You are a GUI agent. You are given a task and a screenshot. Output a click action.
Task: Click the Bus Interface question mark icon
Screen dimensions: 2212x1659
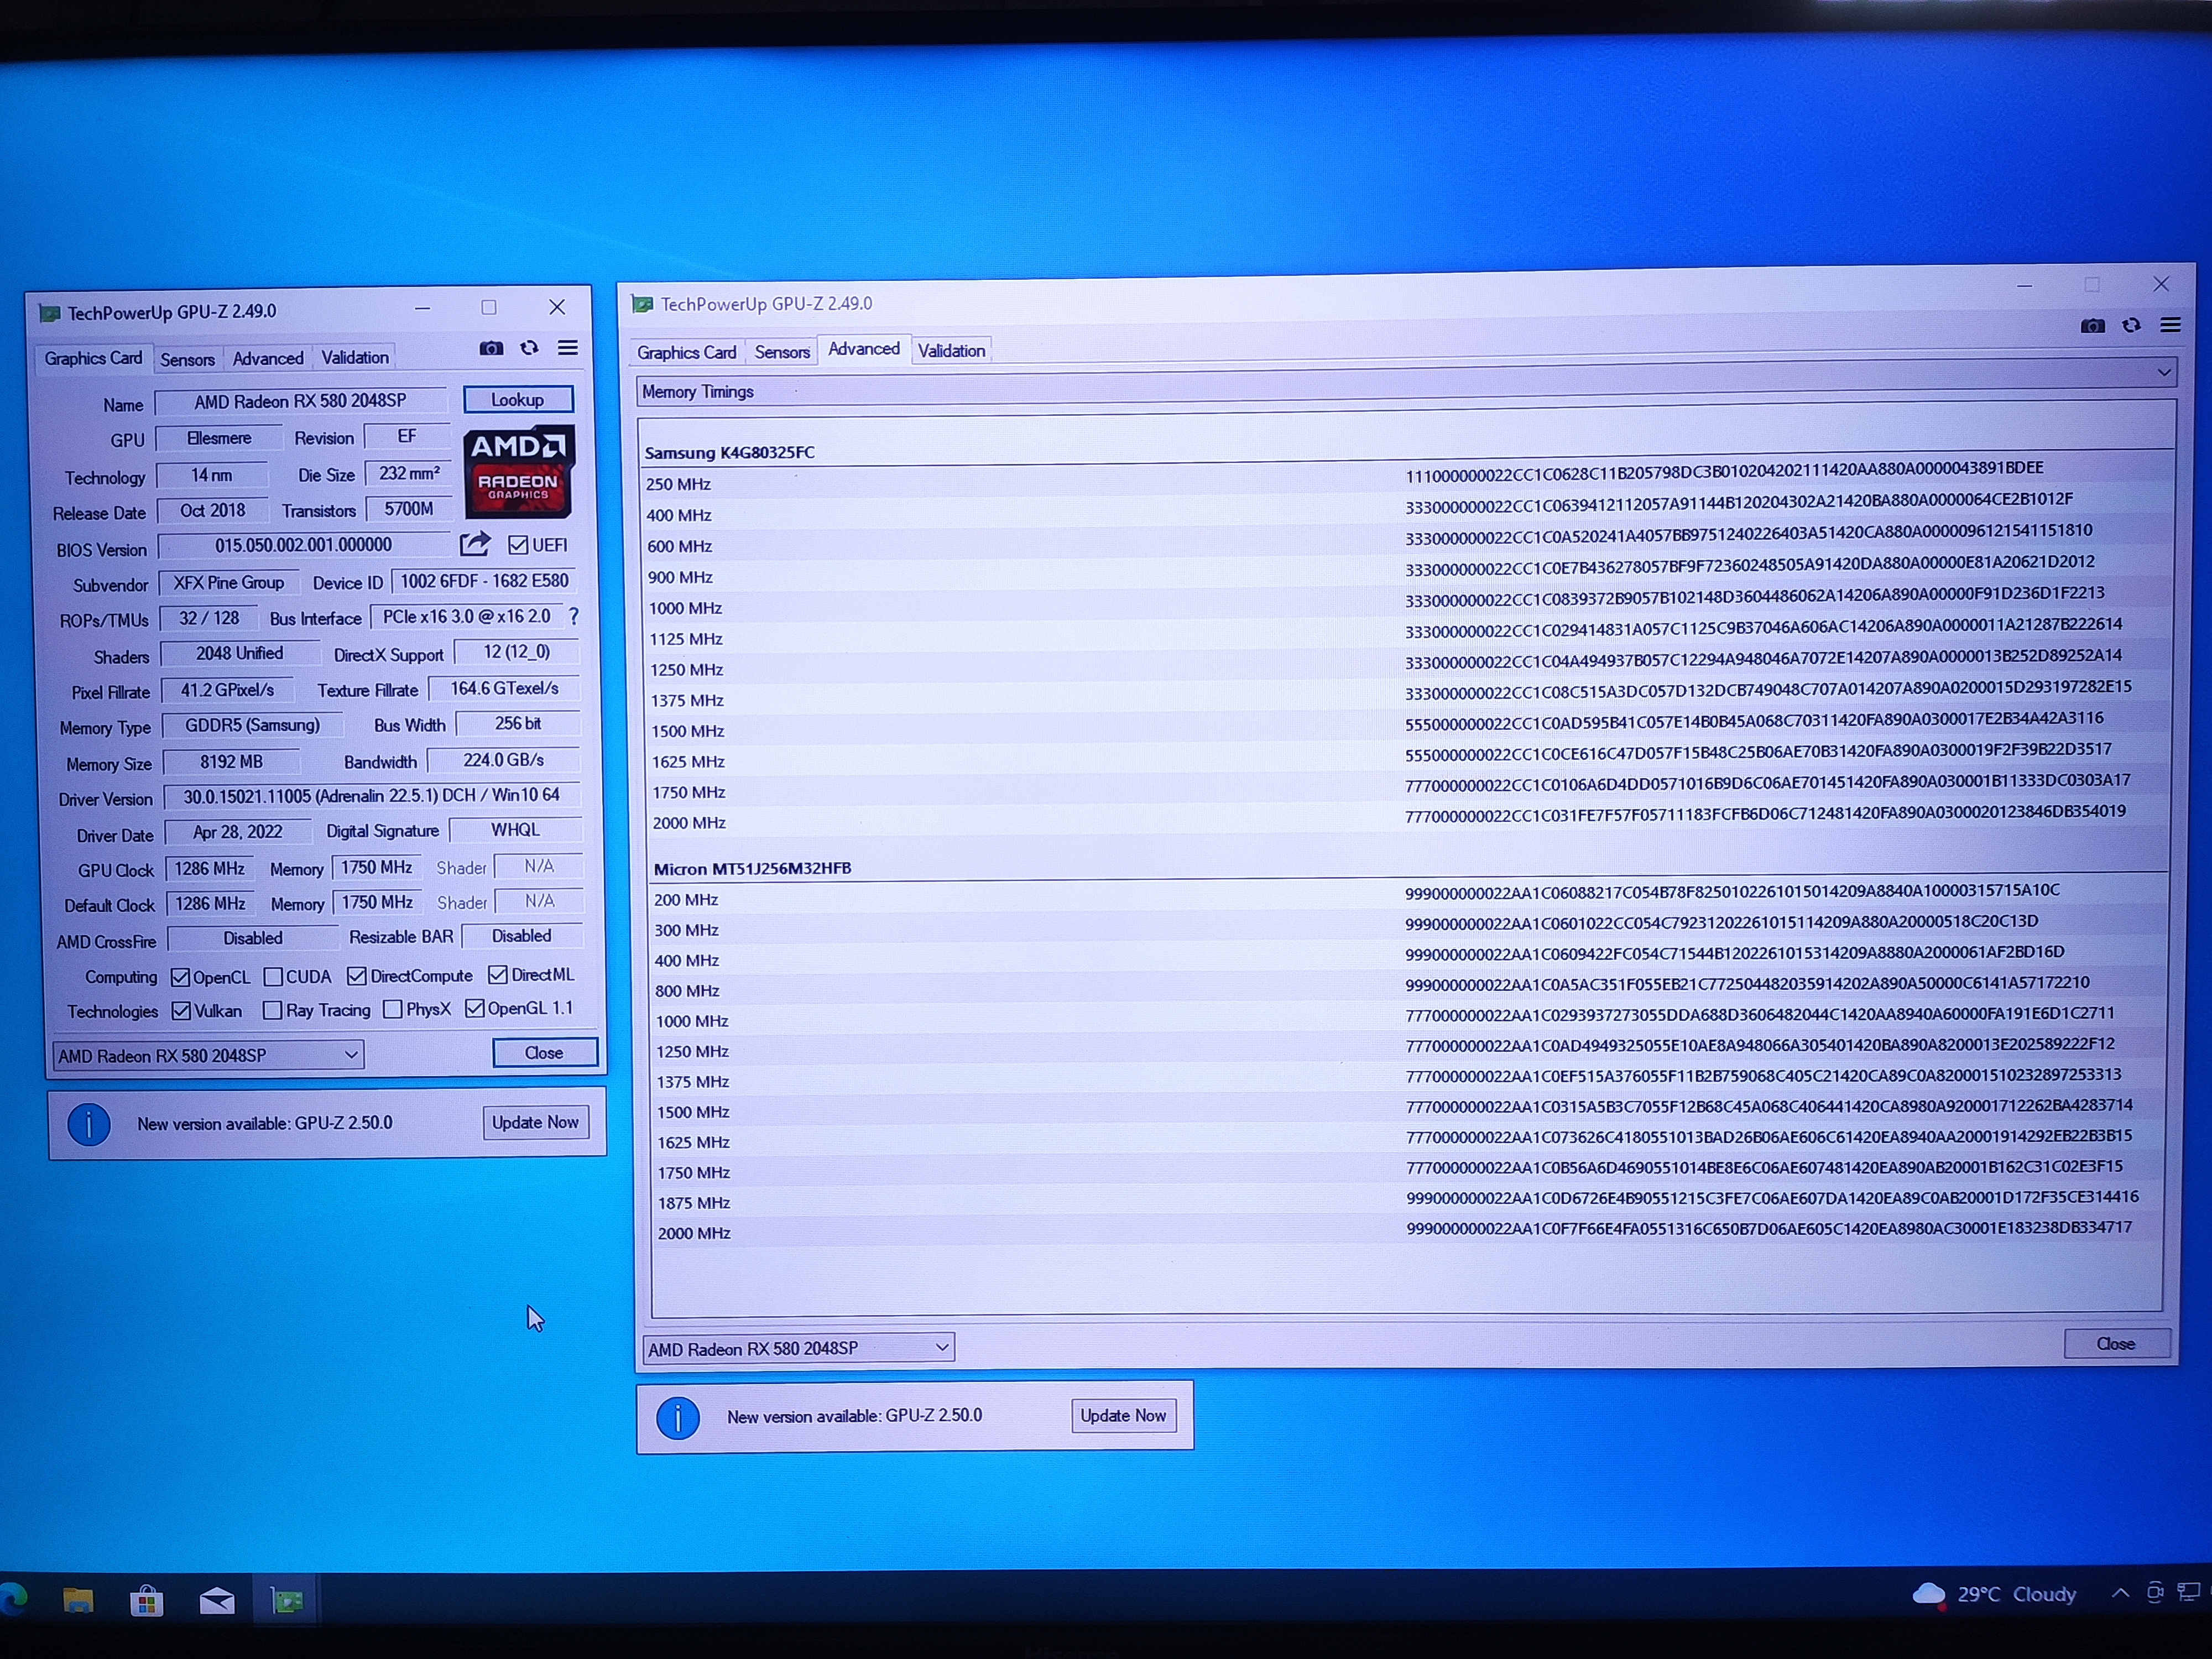pyautogui.click(x=574, y=616)
